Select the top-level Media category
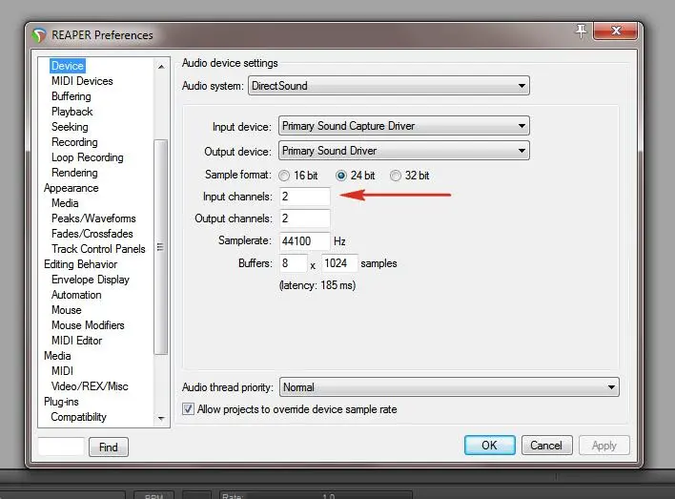 click(x=57, y=356)
